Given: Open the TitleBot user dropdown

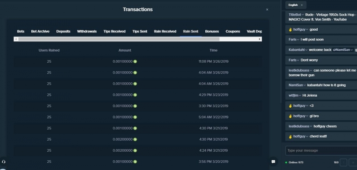Looking at the screenshot, I should point(303,15).
